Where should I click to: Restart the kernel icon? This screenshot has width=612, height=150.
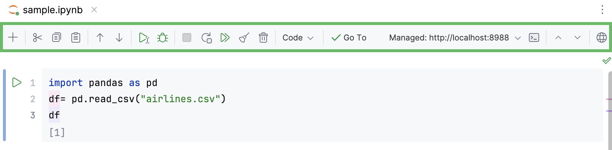pos(206,37)
